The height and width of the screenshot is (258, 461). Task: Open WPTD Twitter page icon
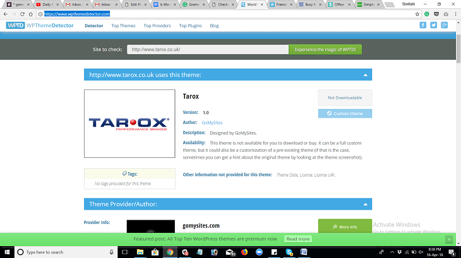coord(433,25)
